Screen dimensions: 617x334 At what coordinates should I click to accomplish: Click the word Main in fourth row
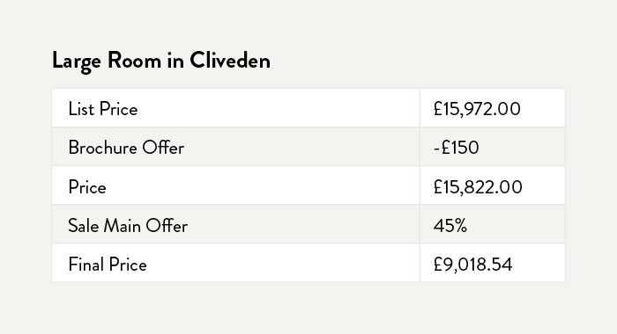[122, 226]
